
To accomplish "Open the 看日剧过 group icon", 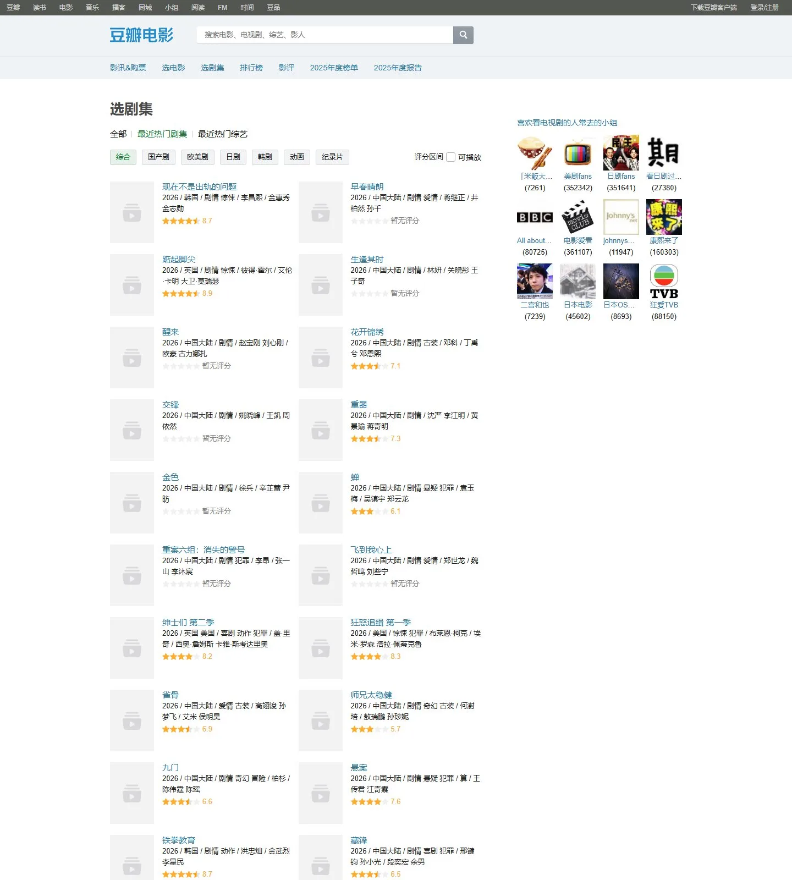I will coord(664,153).
